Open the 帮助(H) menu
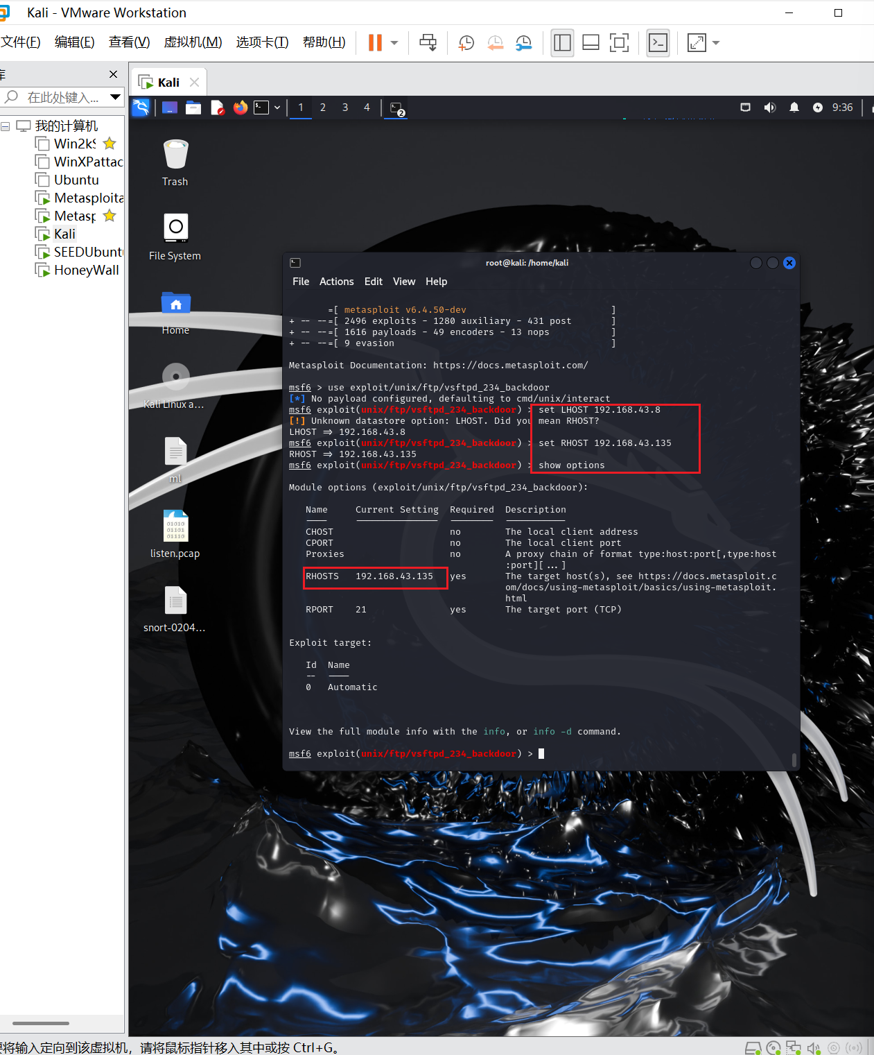This screenshot has height=1055, width=874. pos(324,42)
